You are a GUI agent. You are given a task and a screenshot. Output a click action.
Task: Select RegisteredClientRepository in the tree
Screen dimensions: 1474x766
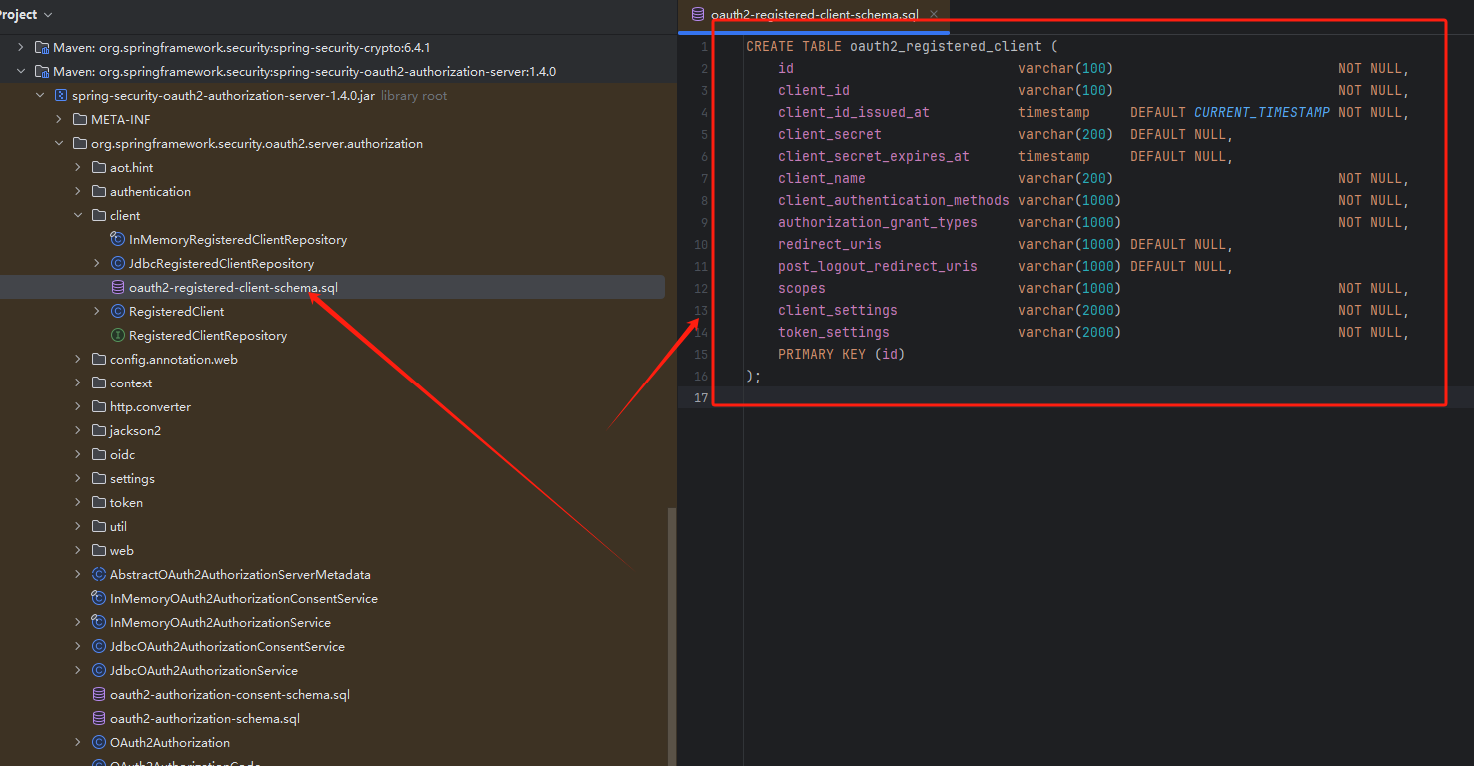[208, 335]
